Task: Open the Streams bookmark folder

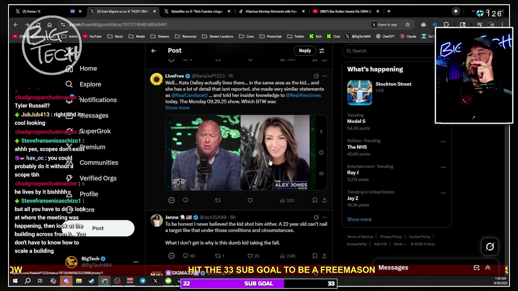Action: (x=160, y=36)
